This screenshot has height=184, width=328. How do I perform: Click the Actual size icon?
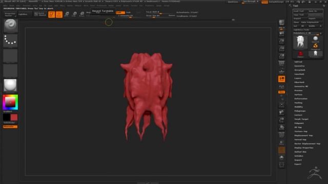pyautogui.click(x=281, y=49)
